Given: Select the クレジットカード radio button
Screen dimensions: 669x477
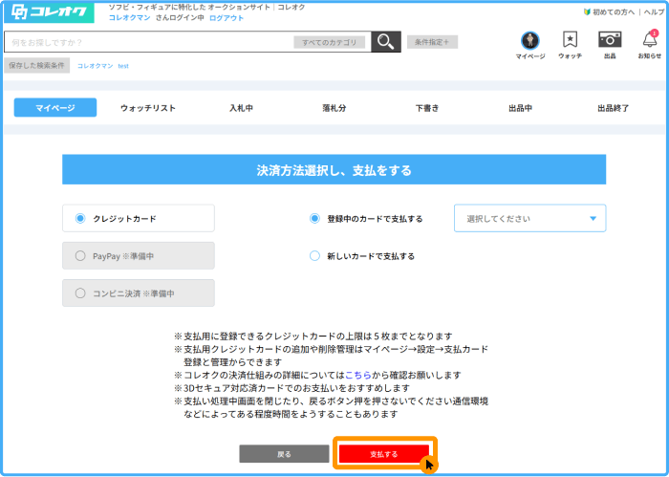Looking at the screenshot, I should tap(80, 218).
